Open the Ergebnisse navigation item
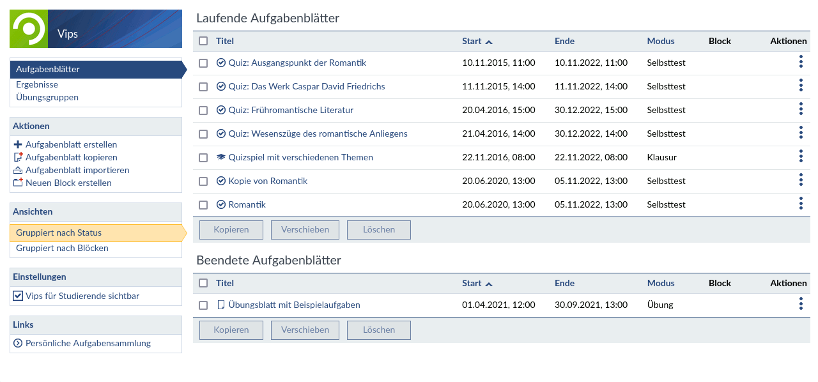818x382 pixels. pyautogui.click(x=37, y=84)
